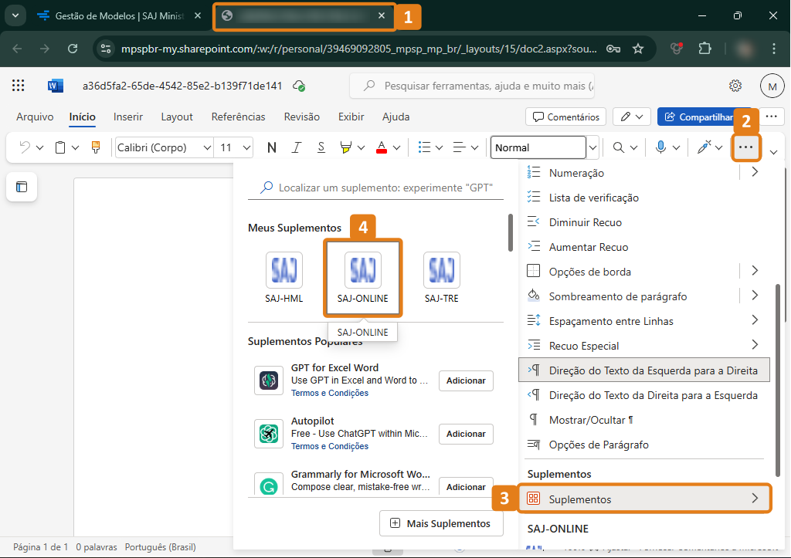The width and height of the screenshot is (791, 558).
Task: Apply the yellow highlighter pen
Action: tap(345, 147)
